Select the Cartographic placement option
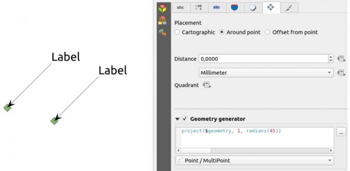 coord(195,32)
